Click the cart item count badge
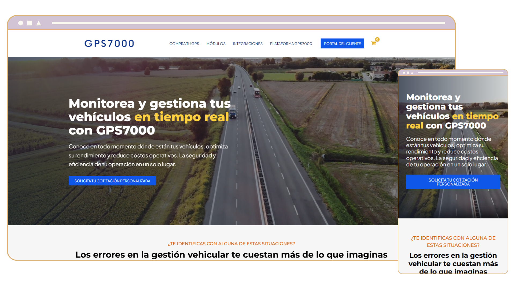Viewport: 515px width, 289px height. click(377, 39)
